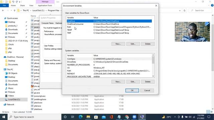Open the Application Tools tab
Image resolution: width=214 pixels, height=120 pixels.
click(45, 5)
